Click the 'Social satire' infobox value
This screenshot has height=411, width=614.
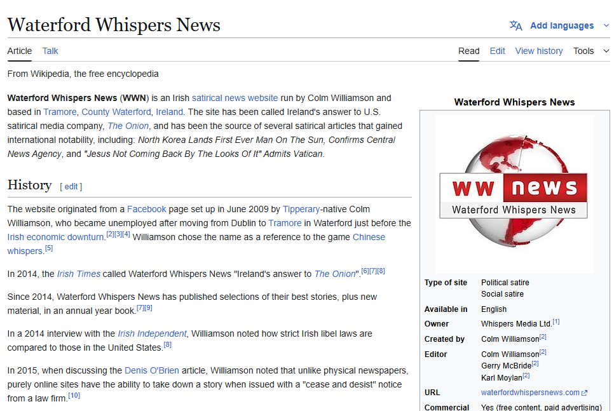click(x=502, y=294)
